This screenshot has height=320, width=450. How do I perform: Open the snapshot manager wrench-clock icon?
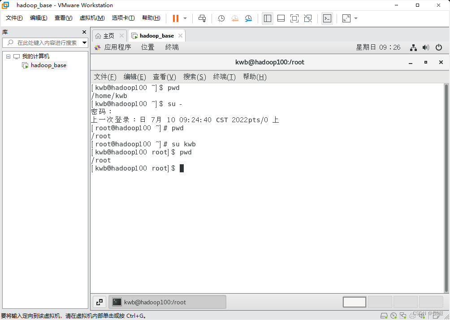click(x=248, y=18)
